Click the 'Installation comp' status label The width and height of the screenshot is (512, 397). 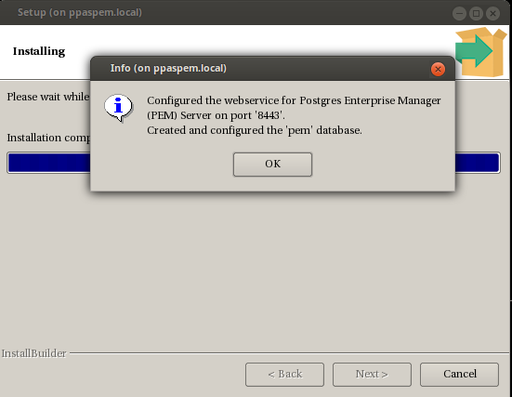click(x=48, y=138)
